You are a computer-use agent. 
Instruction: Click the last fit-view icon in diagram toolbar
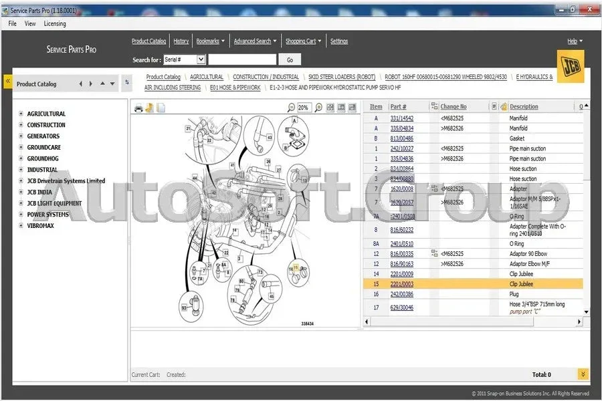(x=352, y=108)
